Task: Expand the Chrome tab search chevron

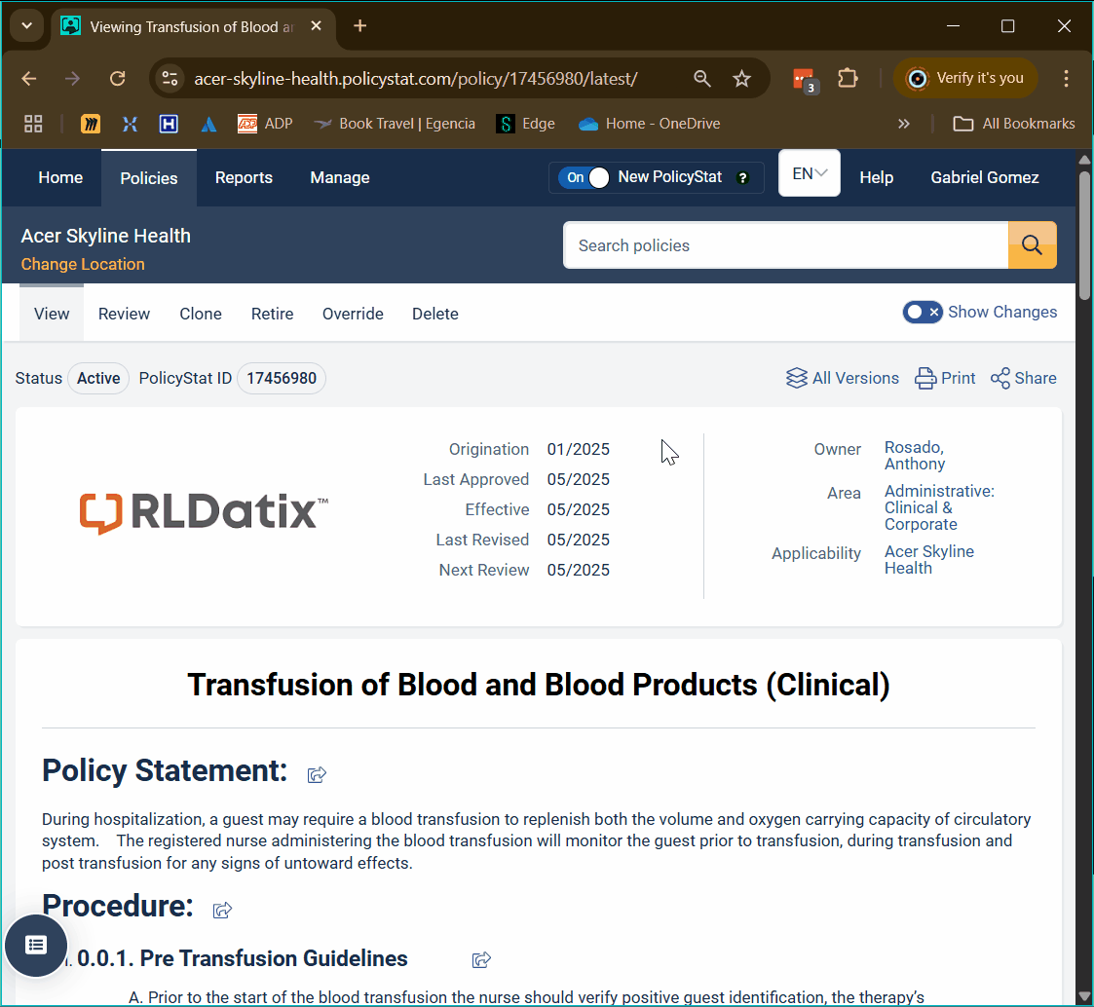Action: tap(26, 26)
